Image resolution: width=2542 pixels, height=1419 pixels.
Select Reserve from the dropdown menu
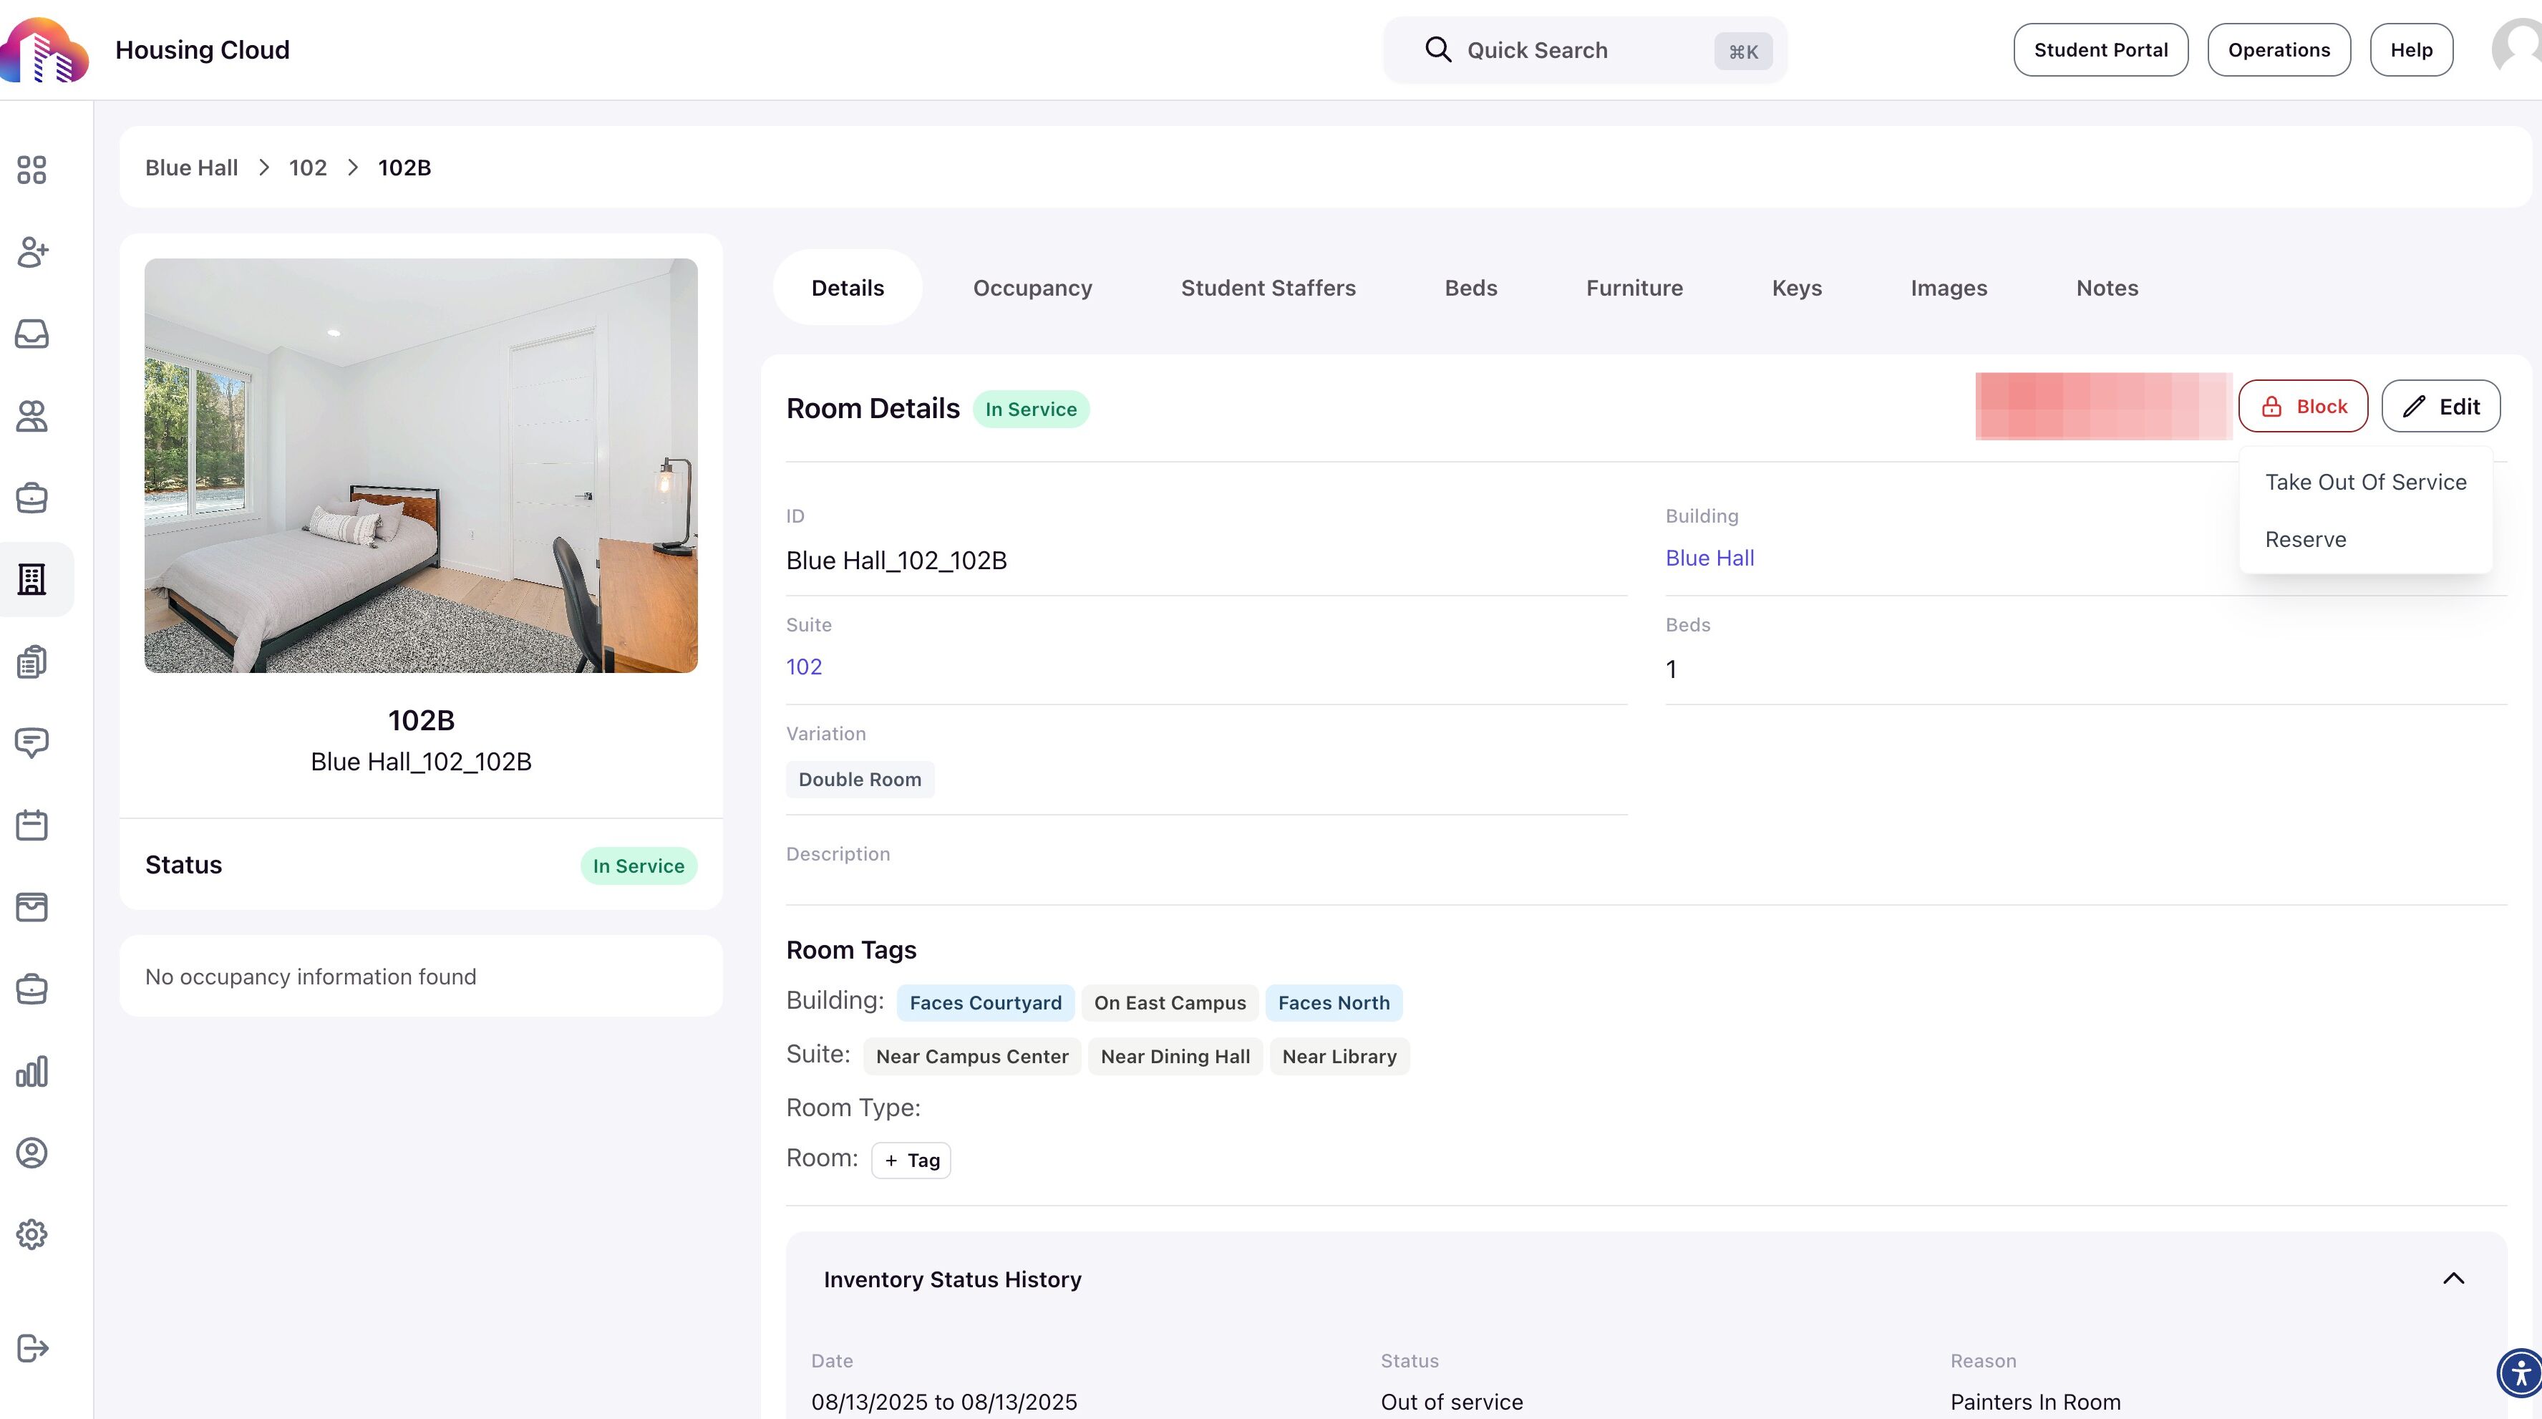2305,540
